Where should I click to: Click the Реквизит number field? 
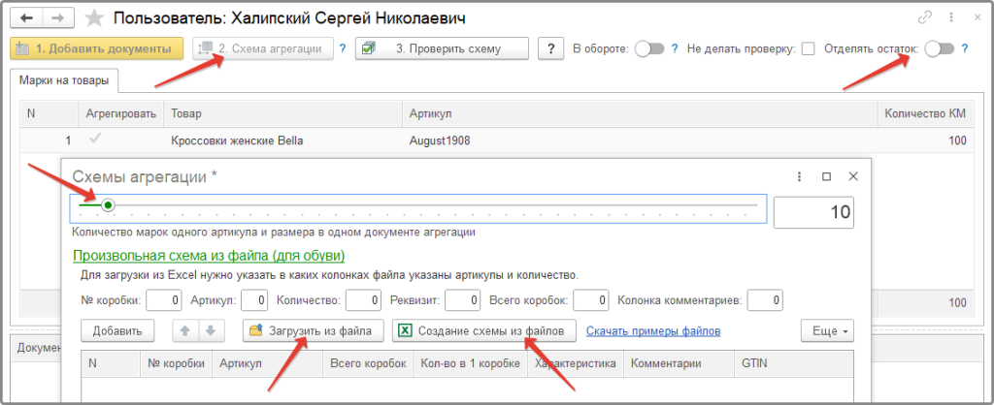pos(462,300)
